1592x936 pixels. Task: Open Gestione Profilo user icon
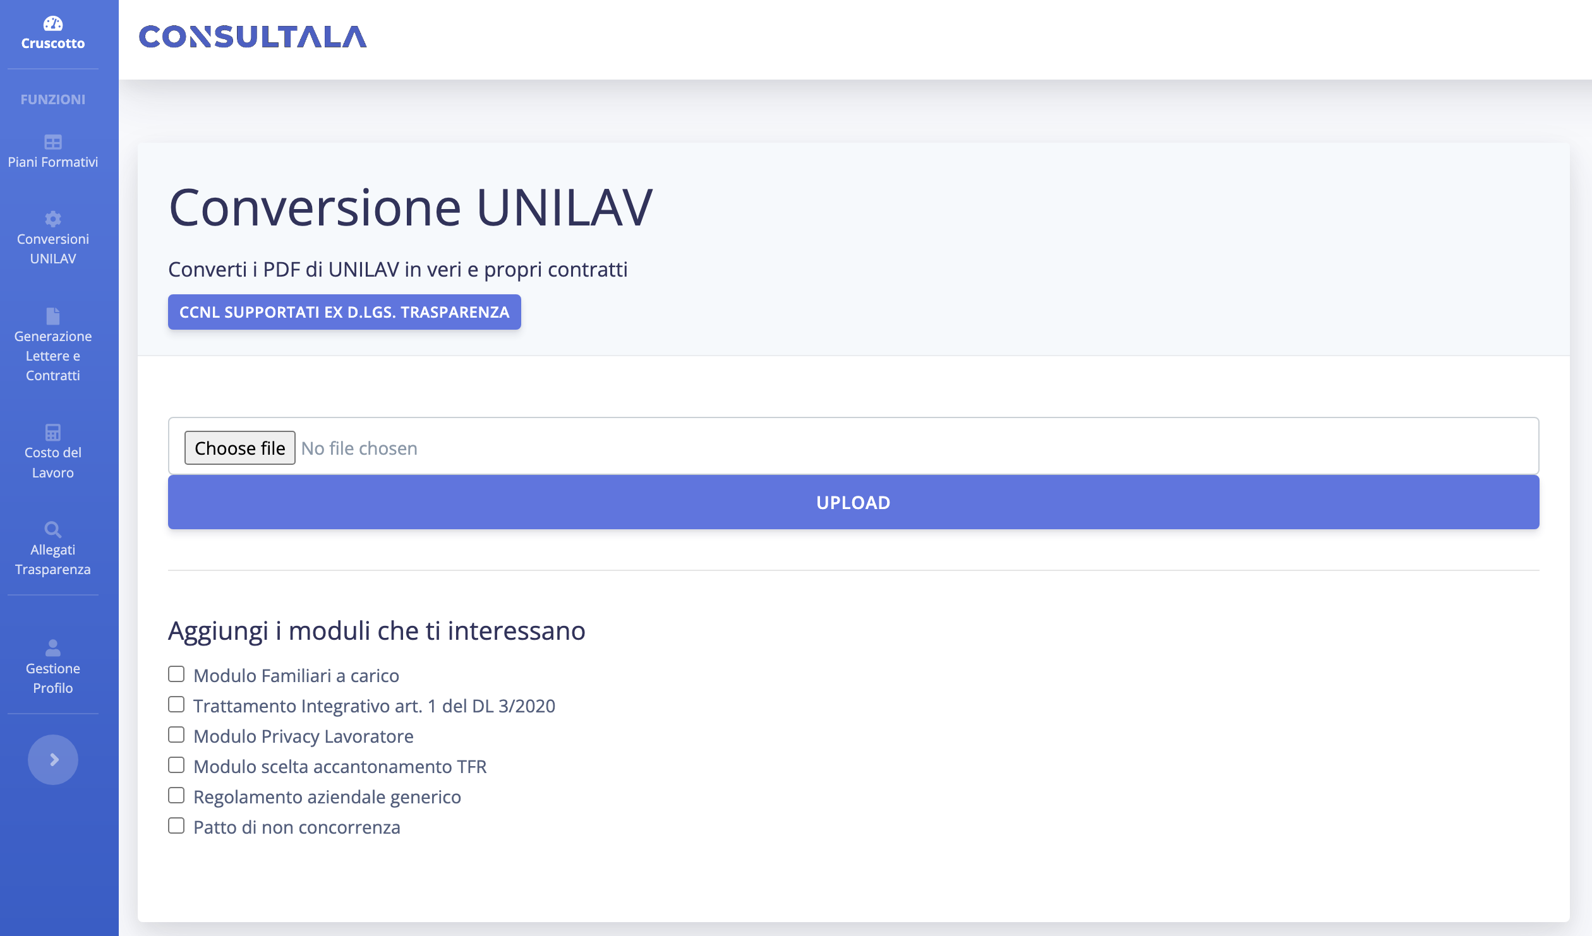click(53, 648)
